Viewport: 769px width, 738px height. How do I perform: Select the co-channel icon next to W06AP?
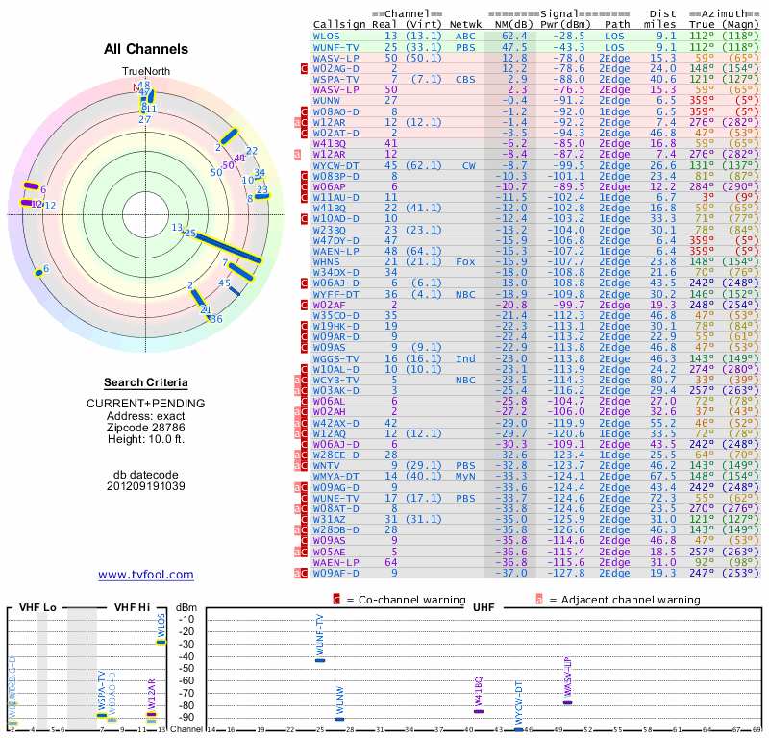tap(304, 186)
